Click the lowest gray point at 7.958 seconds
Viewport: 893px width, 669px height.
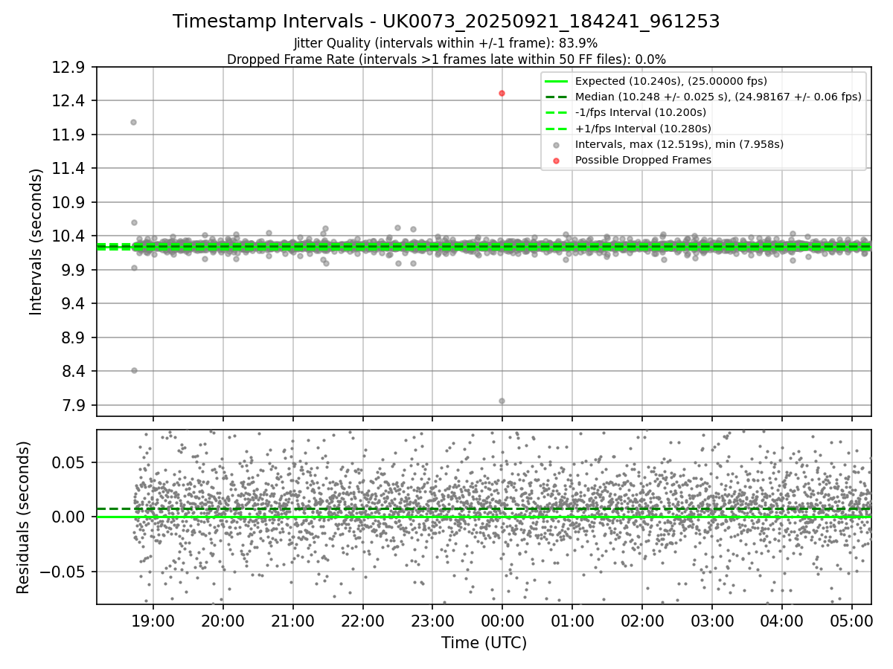(x=502, y=401)
